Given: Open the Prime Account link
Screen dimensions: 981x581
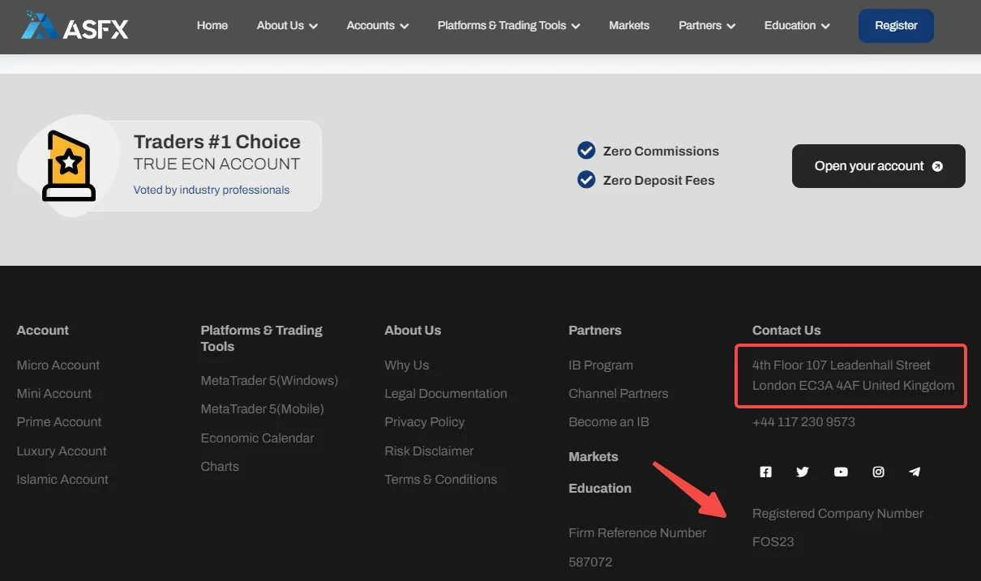Looking at the screenshot, I should (59, 422).
